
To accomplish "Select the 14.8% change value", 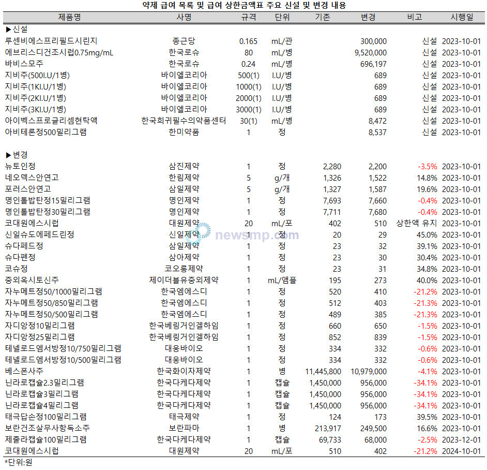I will tap(427, 178).
